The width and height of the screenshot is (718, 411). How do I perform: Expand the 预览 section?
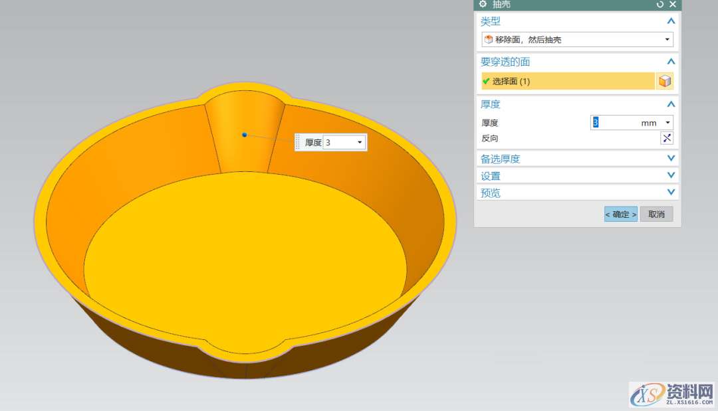(x=671, y=193)
